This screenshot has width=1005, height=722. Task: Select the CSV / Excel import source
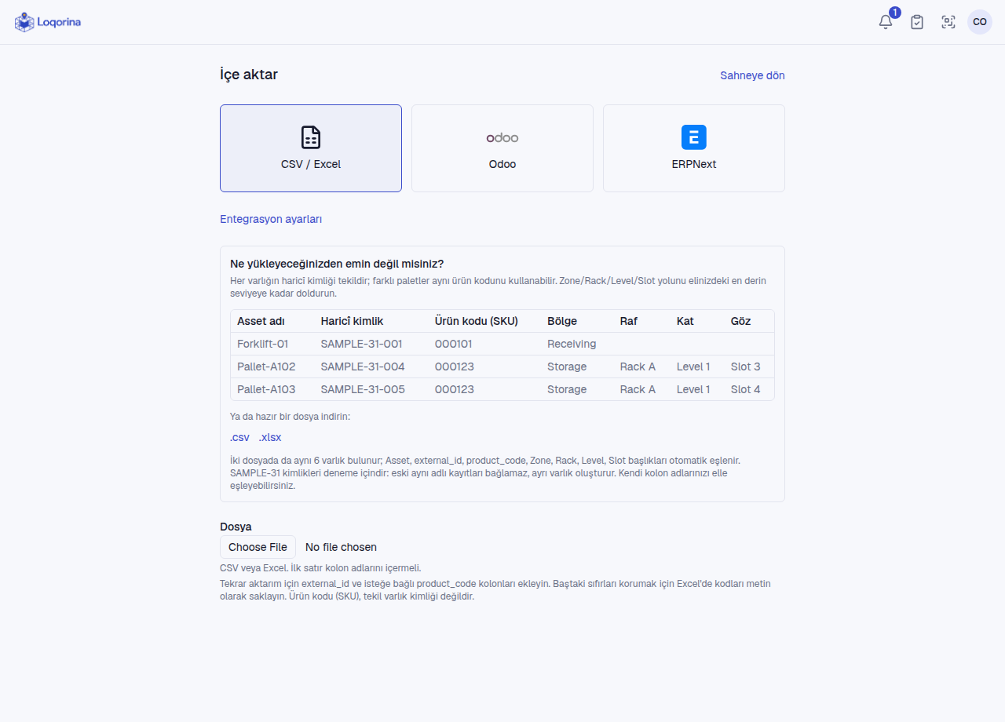311,148
